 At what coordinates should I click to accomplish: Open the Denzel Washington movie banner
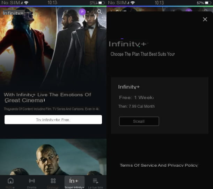coord(53,157)
